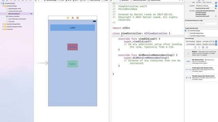Viewport: 218px width, 122px height.
Task: Click the storyboard entry point arrow
Action: [x=42, y=63]
